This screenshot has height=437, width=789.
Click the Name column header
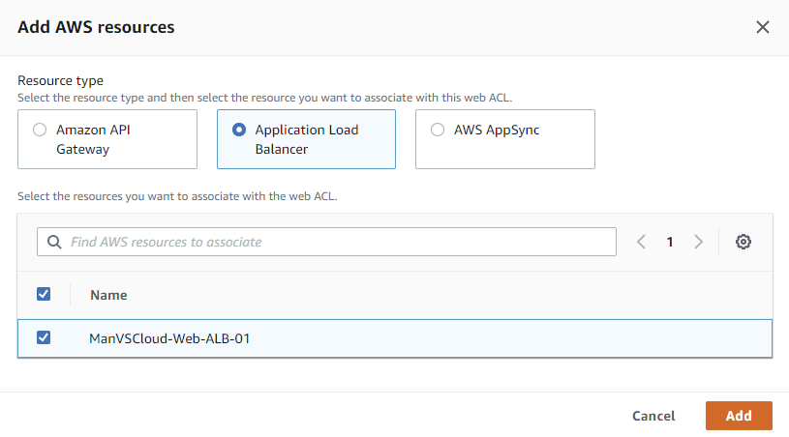(x=108, y=295)
